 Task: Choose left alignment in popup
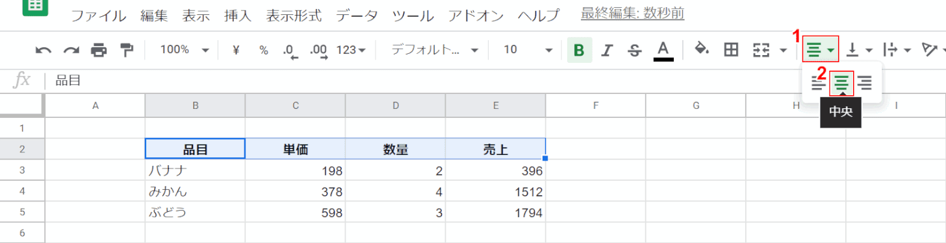point(819,82)
